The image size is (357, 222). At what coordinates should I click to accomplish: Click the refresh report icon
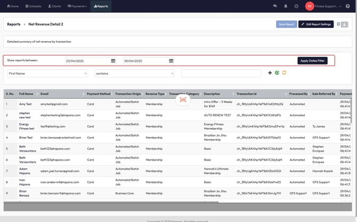[x=338, y=24]
